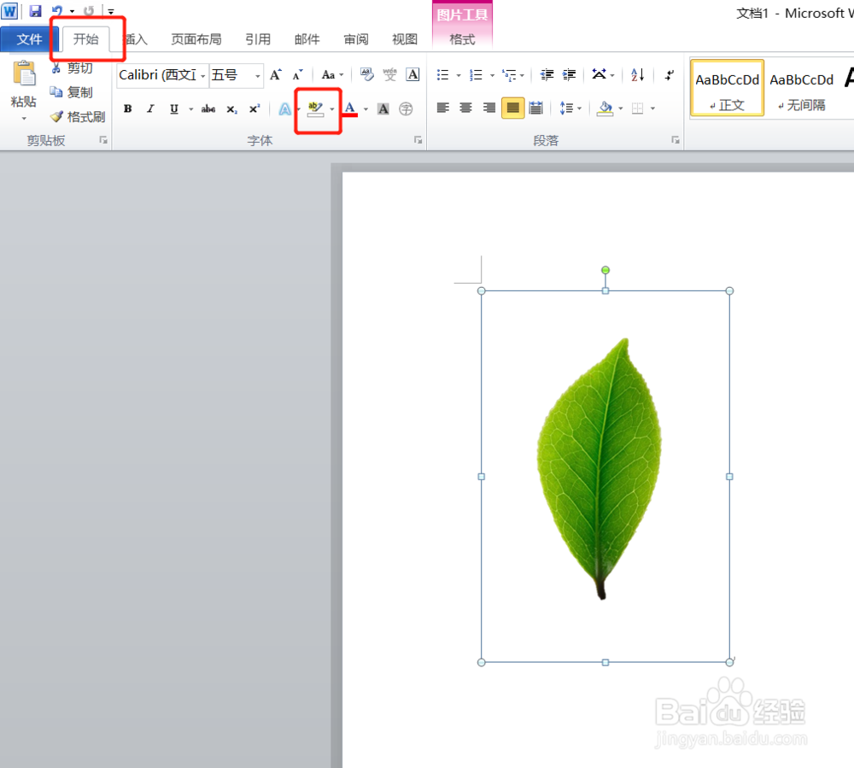Click the A-Z sort icon
Screen dimensions: 854x768
(637, 74)
